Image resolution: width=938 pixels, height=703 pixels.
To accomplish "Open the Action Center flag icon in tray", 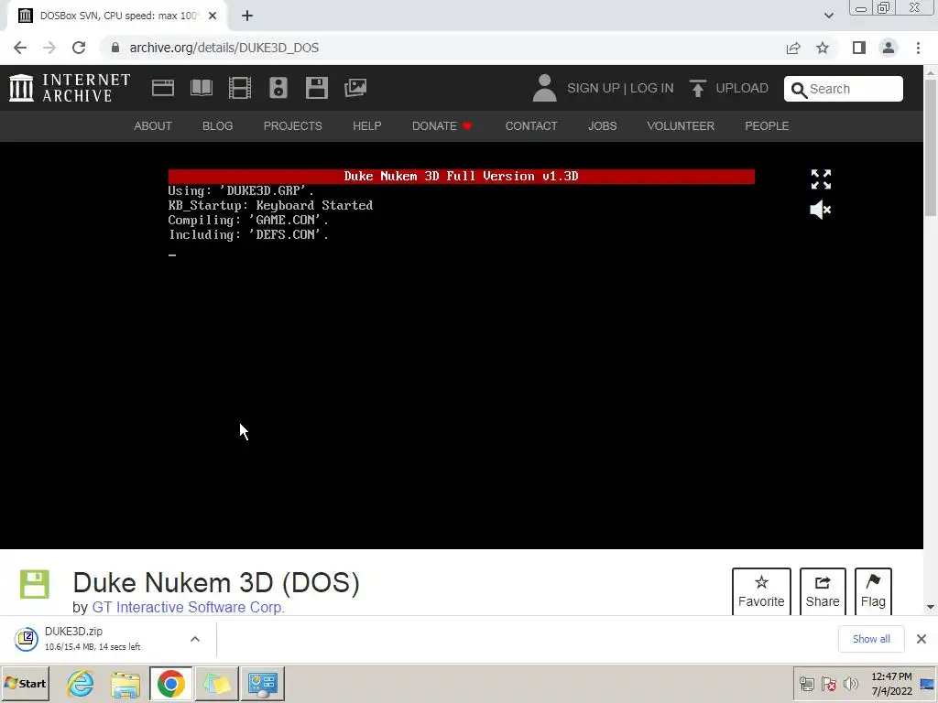I will (828, 684).
